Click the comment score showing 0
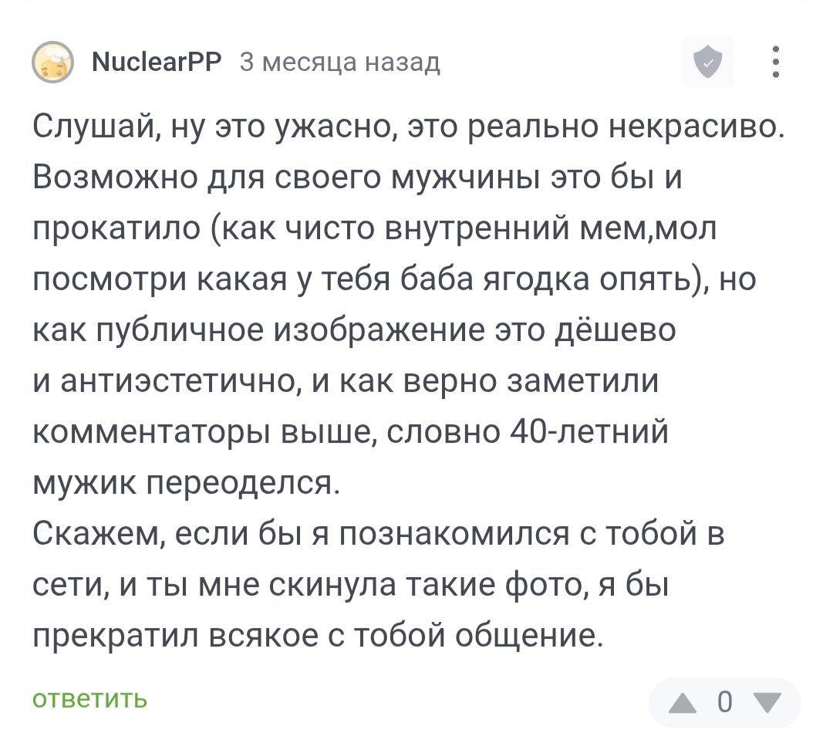This screenshot has width=833, height=736. point(724,701)
